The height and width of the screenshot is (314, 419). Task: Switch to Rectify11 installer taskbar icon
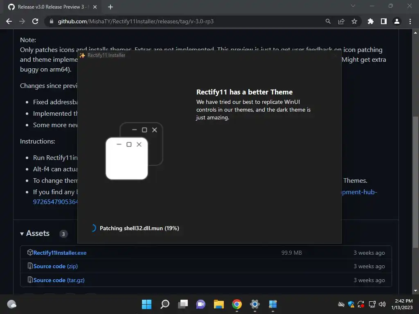273,304
